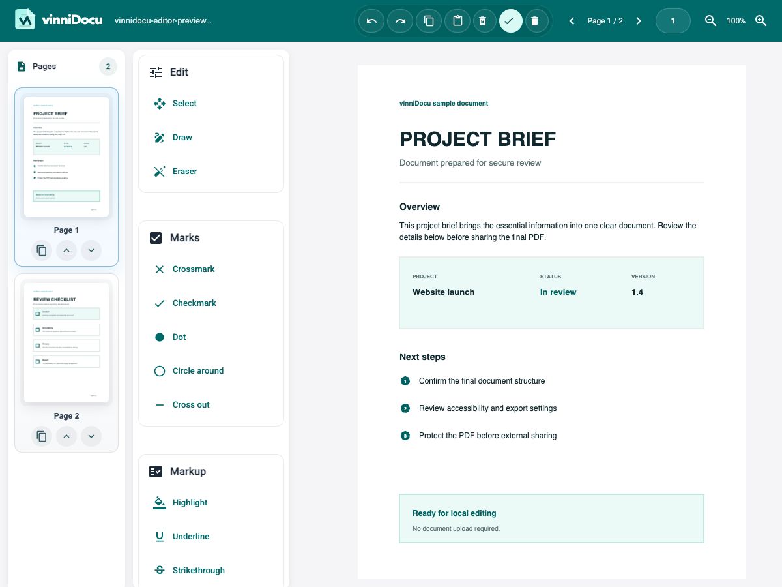Viewport: 782px width, 587px height.
Task: Select the Page 1 thumbnail
Action: 66,157
